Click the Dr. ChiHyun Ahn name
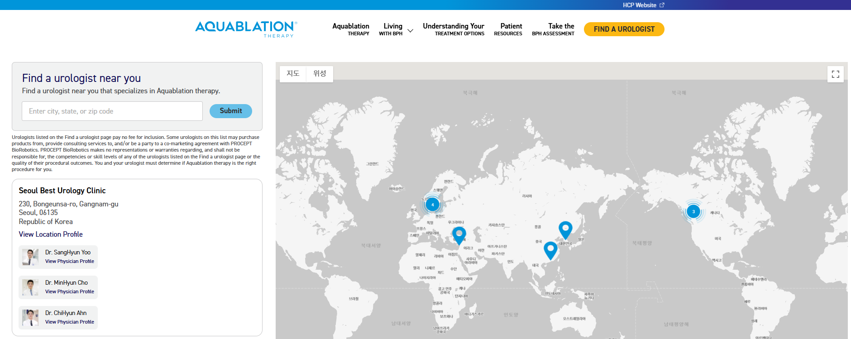The width and height of the screenshot is (851, 339). tap(66, 313)
